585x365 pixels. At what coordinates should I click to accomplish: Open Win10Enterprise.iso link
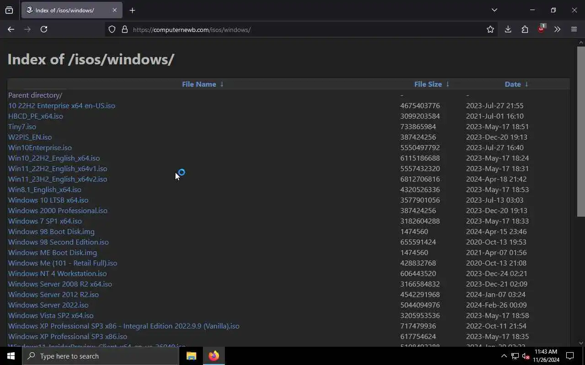[40, 147]
